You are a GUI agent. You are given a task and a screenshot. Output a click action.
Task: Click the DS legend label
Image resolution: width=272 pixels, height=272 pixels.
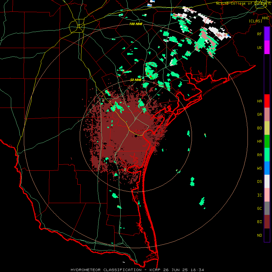[x=260, y=182]
